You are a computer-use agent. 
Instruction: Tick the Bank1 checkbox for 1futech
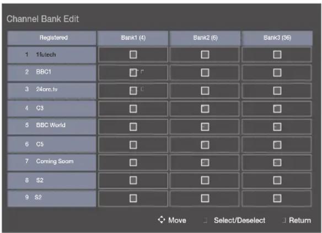click(133, 55)
